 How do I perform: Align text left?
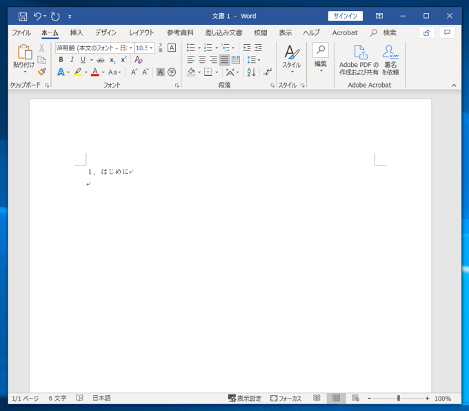tap(191, 60)
